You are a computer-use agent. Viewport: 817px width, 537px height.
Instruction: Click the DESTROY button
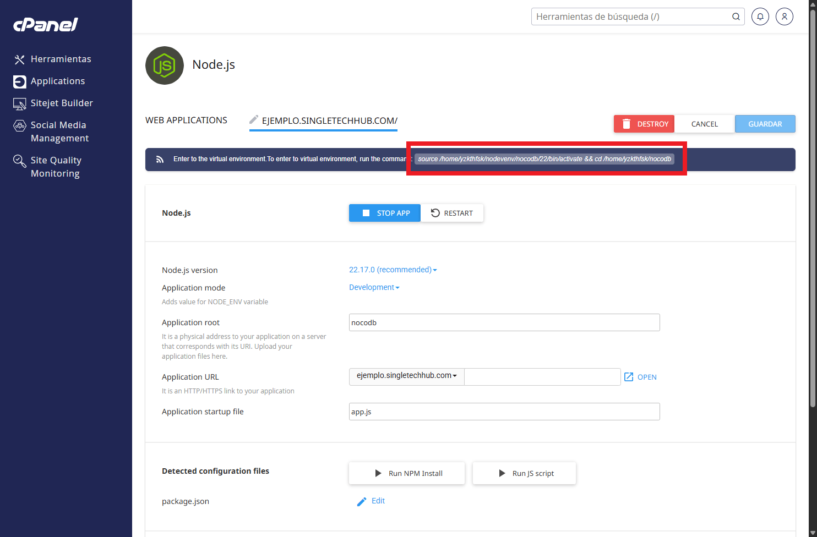tap(644, 124)
